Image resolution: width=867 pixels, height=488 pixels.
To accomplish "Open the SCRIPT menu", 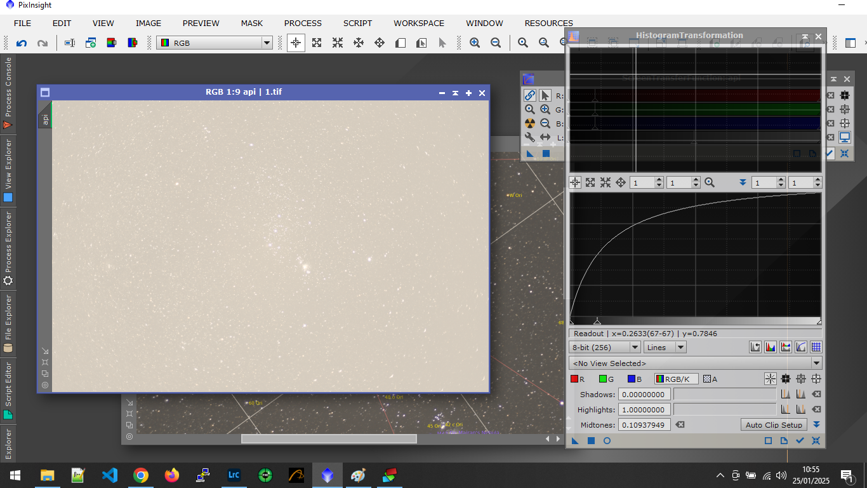I will (358, 23).
